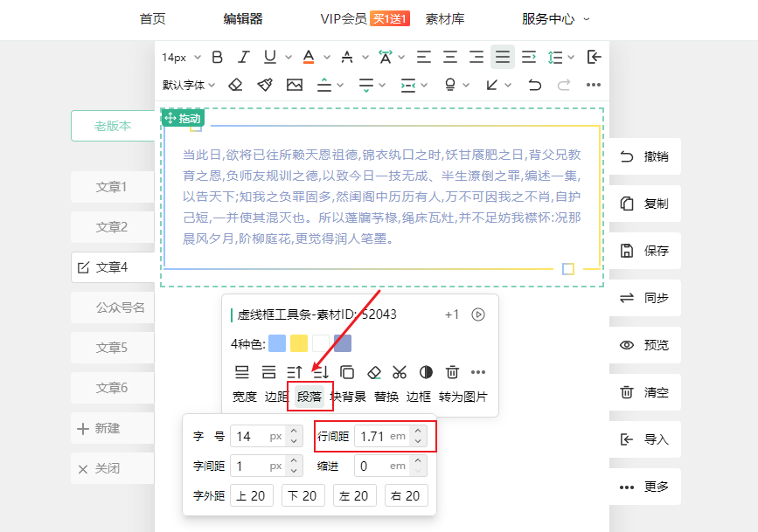Pick the white color swatch

[x=321, y=343]
